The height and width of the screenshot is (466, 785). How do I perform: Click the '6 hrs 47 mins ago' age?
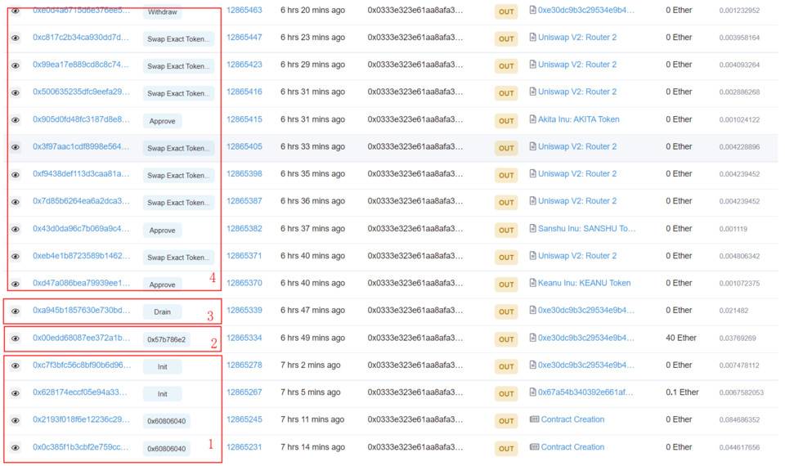coord(312,311)
